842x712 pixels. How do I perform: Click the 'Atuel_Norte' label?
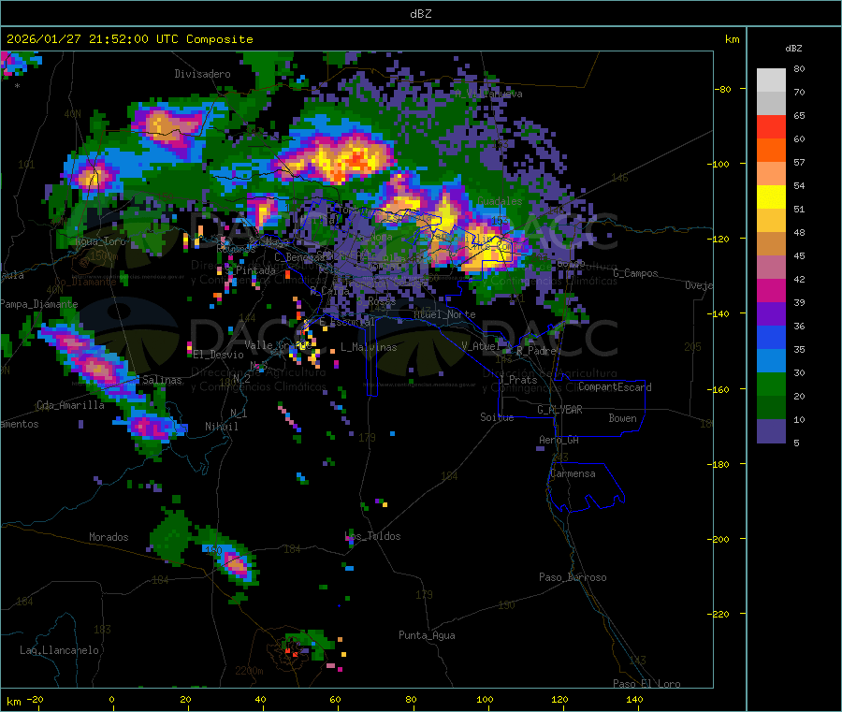coord(444,314)
